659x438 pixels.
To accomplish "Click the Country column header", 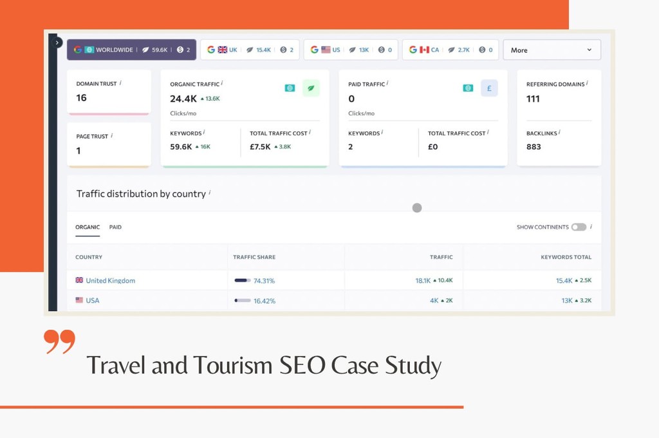I will pyautogui.click(x=89, y=257).
